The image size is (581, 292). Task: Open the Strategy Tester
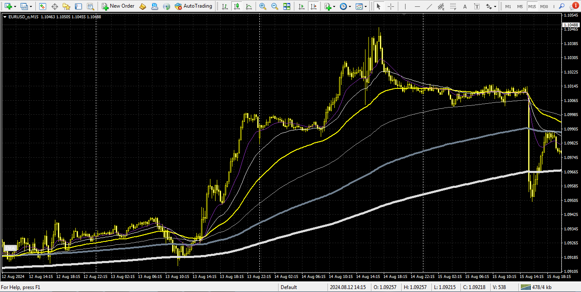point(90,6)
